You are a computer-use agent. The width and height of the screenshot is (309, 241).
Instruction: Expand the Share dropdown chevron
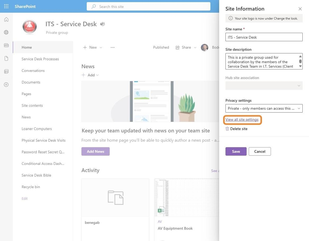pos(195,48)
